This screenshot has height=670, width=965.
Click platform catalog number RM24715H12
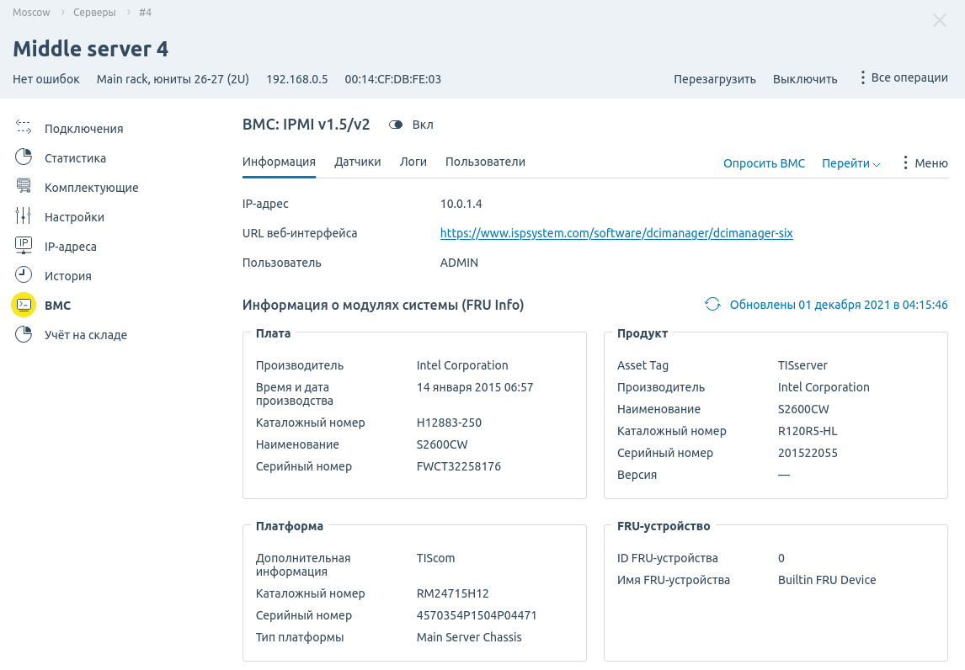(x=452, y=593)
